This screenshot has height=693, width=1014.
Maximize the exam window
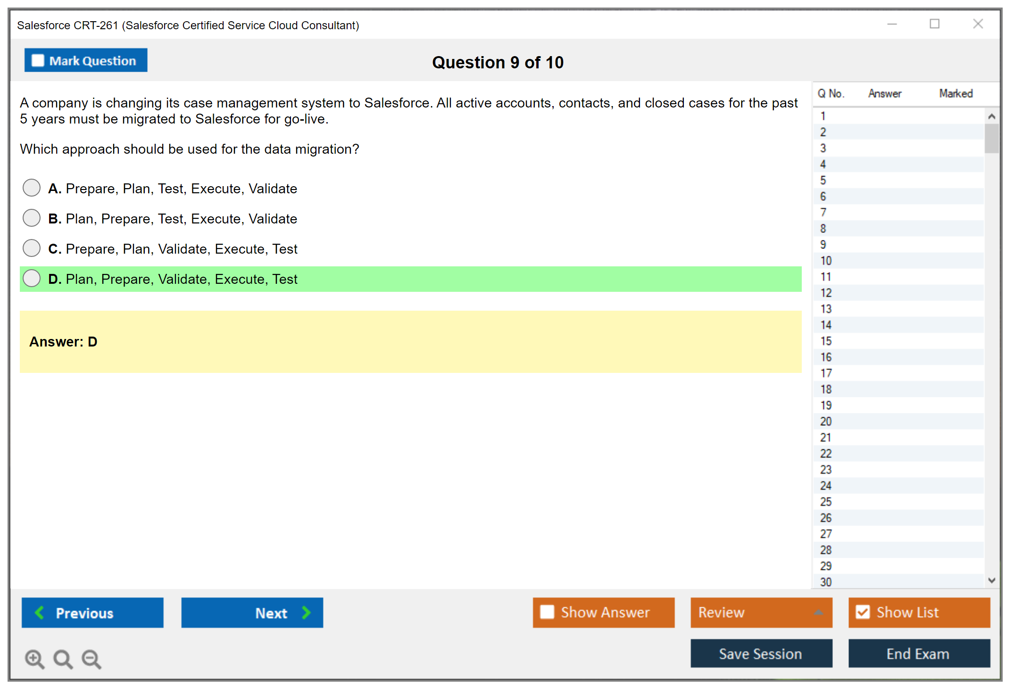[x=934, y=24]
